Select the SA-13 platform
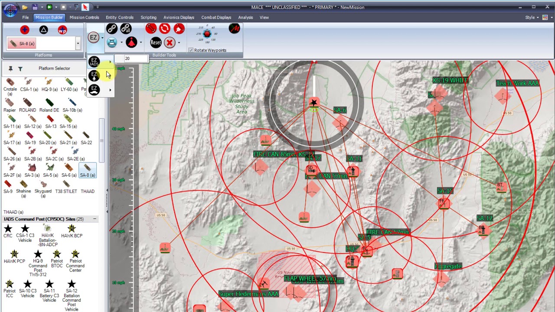Image resolution: width=555 pixels, height=312 pixels. point(51,122)
